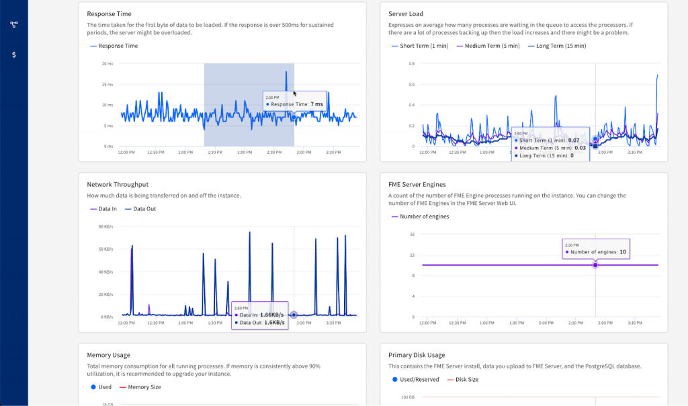Viewport: 688px width, 406px height.
Task: Hide the Data In series
Action: point(107,209)
